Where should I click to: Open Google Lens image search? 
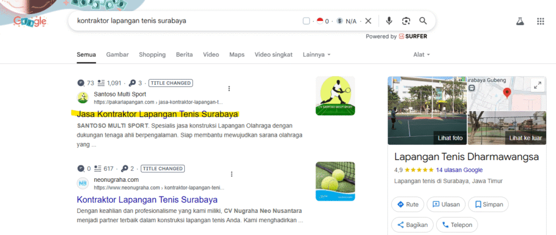point(406,21)
